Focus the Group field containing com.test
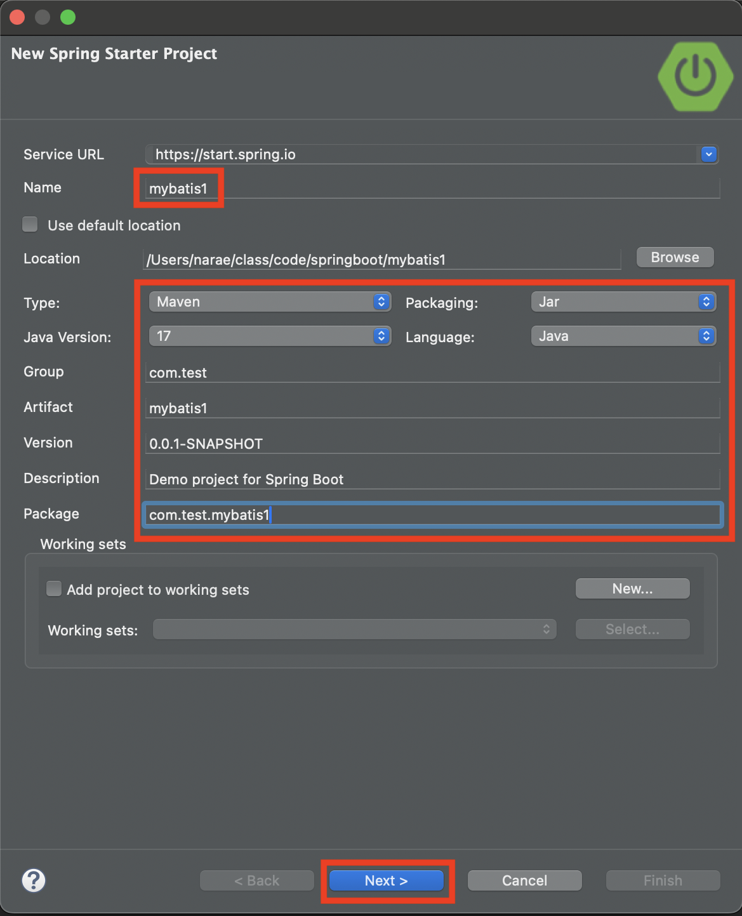This screenshot has height=916, width=742. coord(432,373)
